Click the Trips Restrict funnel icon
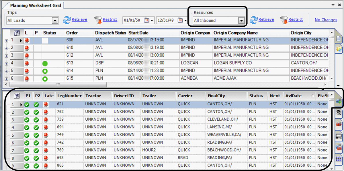 [x=98, y=20]
